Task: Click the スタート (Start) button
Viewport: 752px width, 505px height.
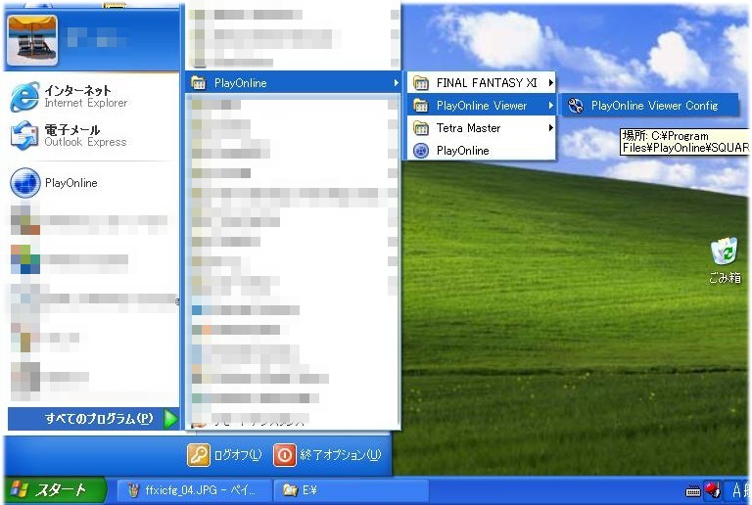Action: (x=54, y=489)
